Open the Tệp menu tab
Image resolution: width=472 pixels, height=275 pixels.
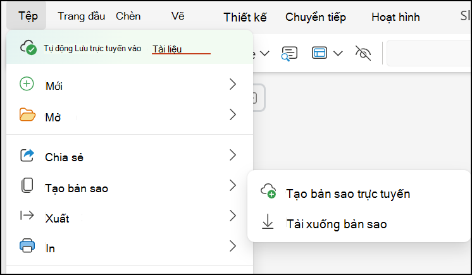(27, 16)
